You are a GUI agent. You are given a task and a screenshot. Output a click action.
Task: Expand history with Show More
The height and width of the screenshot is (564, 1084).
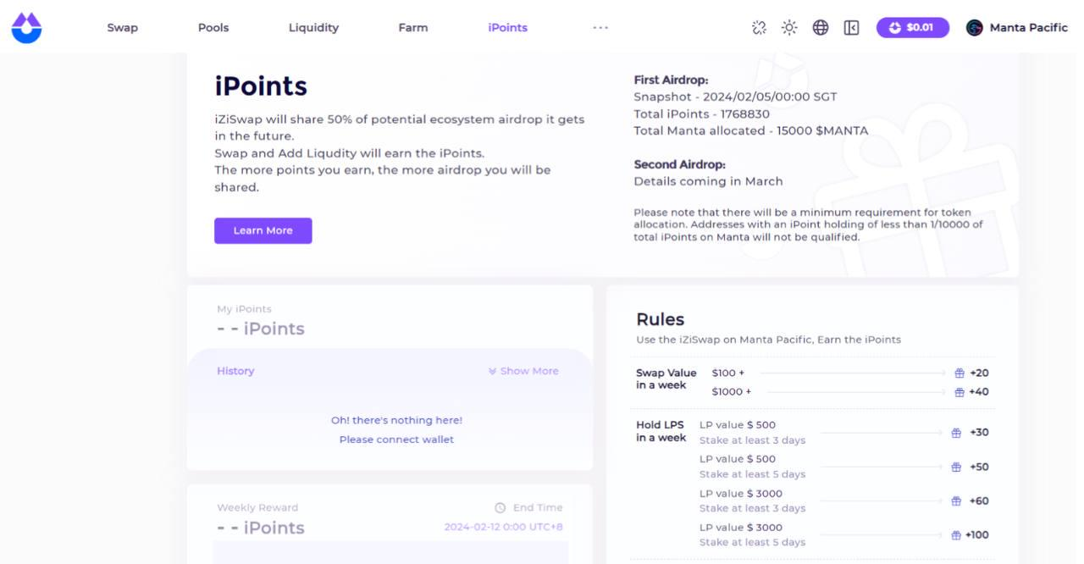click(x=523, y=371)
